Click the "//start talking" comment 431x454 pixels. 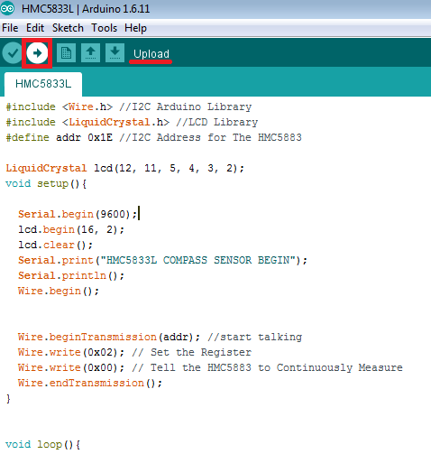[254, 337]
